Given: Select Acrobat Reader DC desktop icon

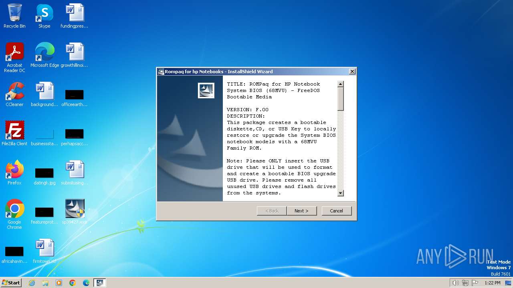Looking at the screenshot, I should pos(14,58).
